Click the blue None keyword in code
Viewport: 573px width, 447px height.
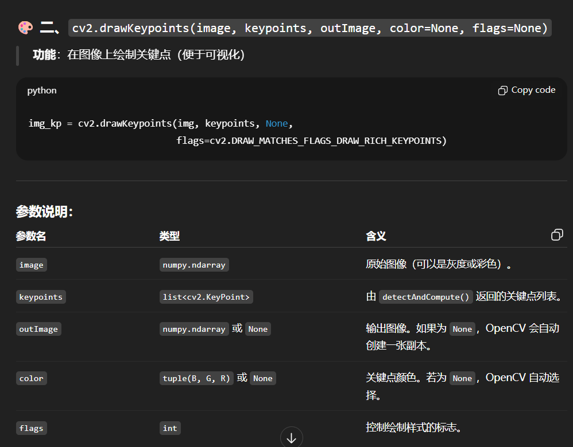277,123
